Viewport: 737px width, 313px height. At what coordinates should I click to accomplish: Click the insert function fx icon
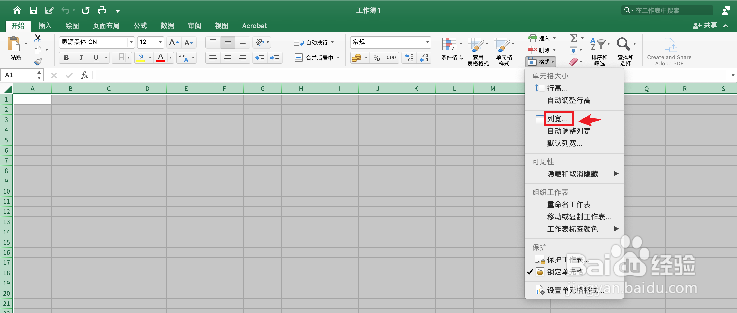pos(84,75)
